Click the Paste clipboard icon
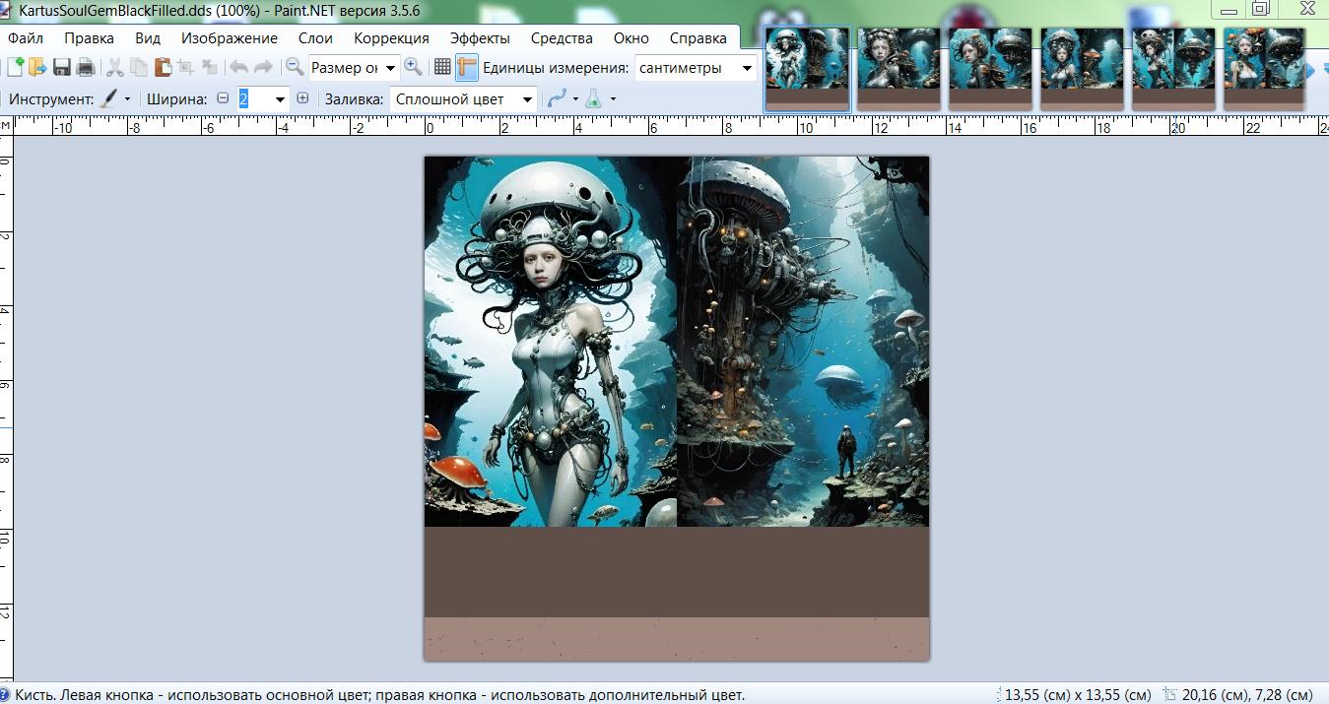This screenshot has height=704, width=1329. (163, 68)
